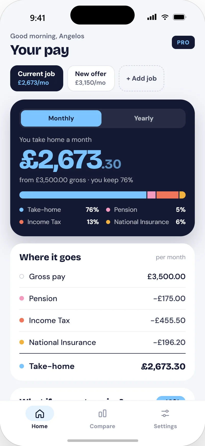Screen dimensions: 205x446
Task: Select the Monthly toggle segment
Action: (61, 118)
